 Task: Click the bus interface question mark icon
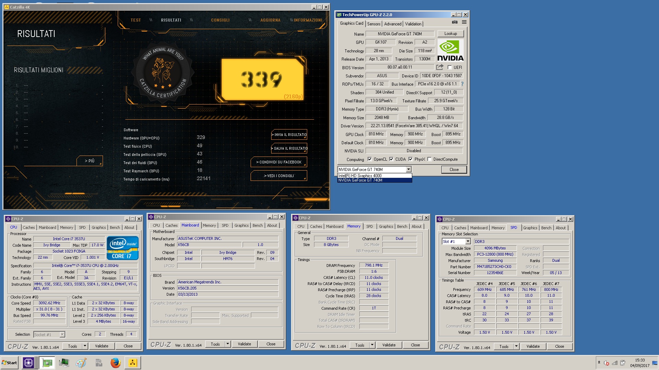tap(462, 84)
